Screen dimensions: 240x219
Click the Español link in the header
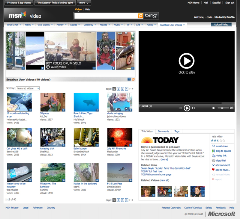[x=216, y=3]
